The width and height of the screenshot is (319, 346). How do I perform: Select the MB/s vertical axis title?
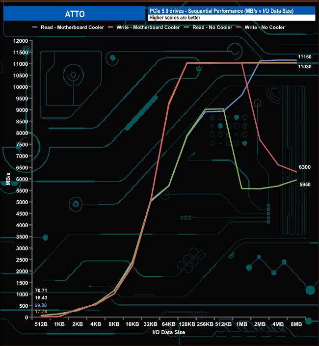[8, 180]
